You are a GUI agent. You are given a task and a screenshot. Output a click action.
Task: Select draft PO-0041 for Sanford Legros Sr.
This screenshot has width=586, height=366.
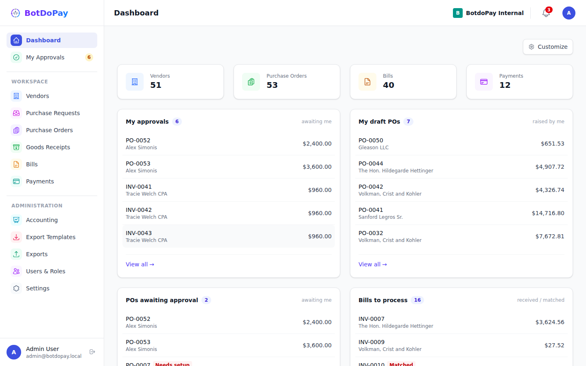click(461, 213)
